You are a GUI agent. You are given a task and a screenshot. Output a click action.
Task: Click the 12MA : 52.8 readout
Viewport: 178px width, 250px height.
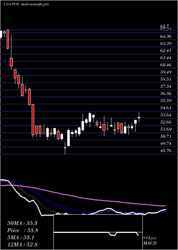(x=22, y=244)
